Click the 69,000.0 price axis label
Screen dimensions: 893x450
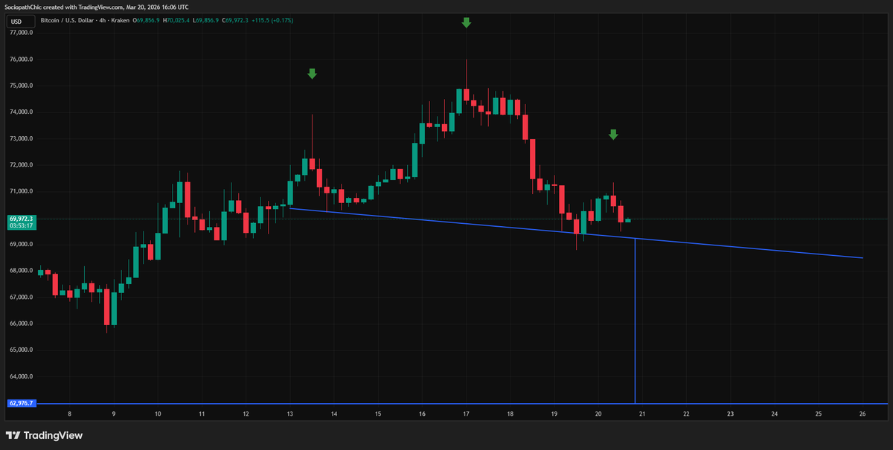pos(22,244)
